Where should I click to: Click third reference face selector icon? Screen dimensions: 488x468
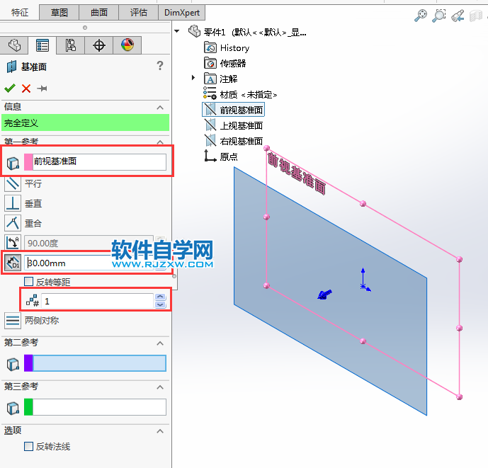pyautogui.click(x=13, y=408)
